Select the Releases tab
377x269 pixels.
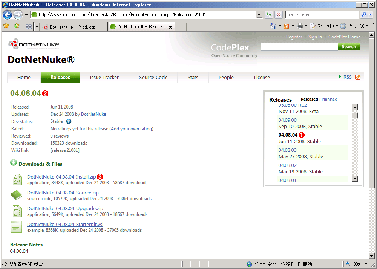point(60,77)
